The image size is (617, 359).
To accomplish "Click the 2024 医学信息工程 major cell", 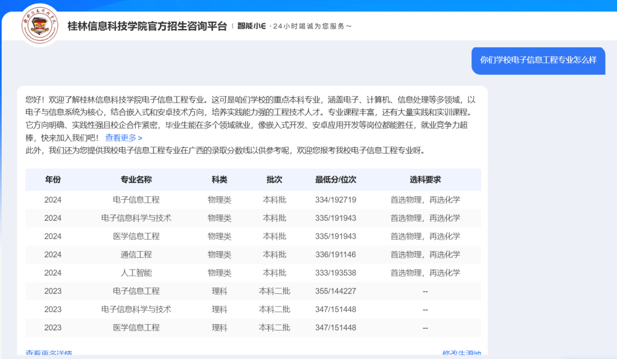I will (136, 236).
